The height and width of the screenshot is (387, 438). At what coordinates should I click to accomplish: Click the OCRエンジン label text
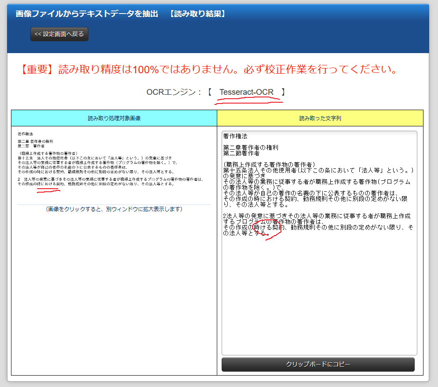[174, 92]
